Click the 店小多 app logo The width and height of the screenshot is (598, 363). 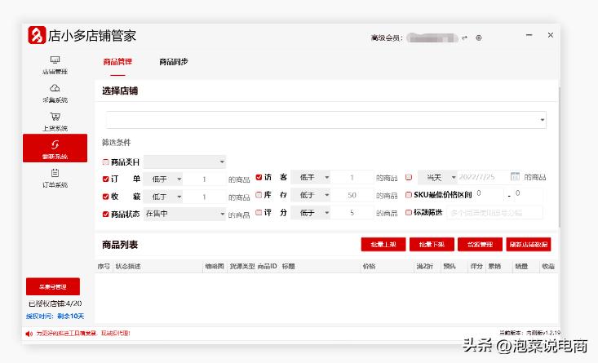37,35
